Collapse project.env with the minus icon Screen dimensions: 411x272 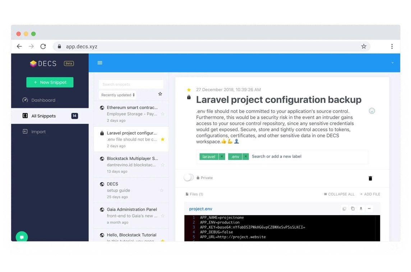tap(369, 208)
